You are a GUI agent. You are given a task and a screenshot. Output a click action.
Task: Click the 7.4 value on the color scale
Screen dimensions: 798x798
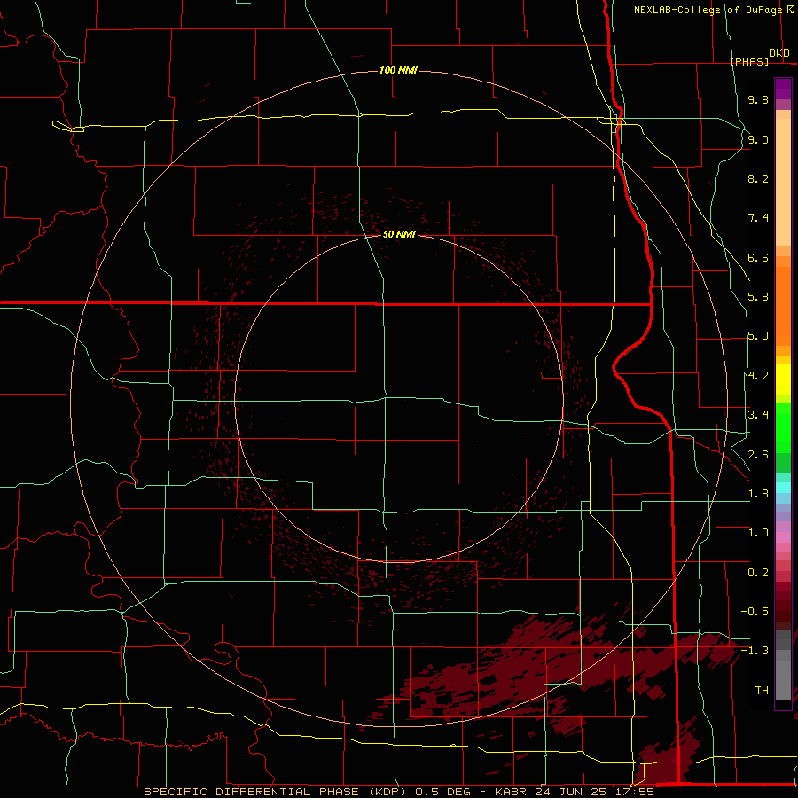coord(758,218)
